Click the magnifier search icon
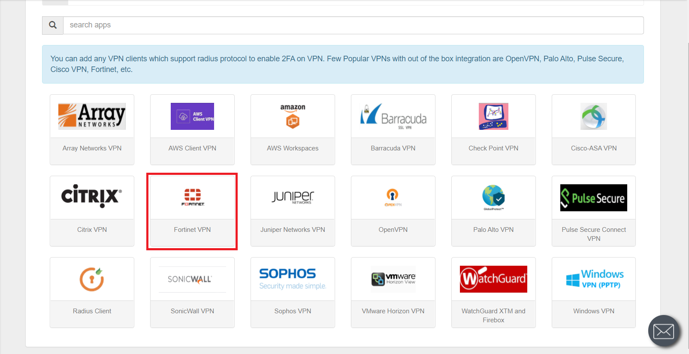The width and height of the screenshot is (689, 354). point(53,25)
